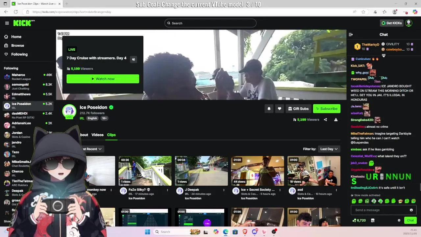Open the channel shop icon
The image size is (421, 237).
tap(373, 220)
